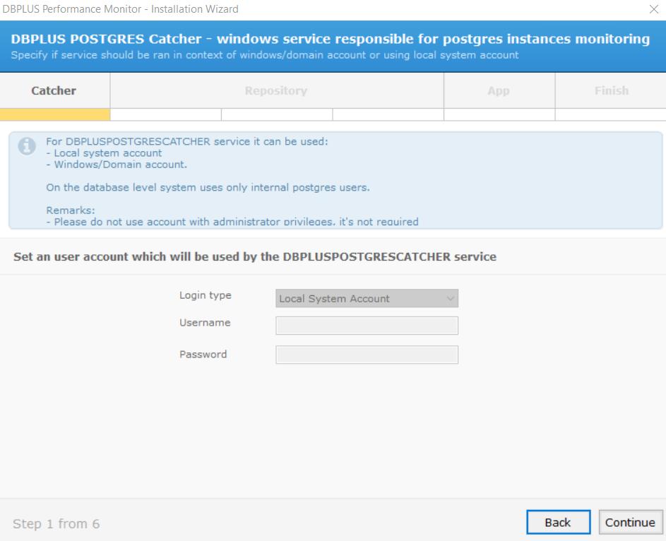
Task: Click the 'Password' label
Action: (x=203, y=354)
